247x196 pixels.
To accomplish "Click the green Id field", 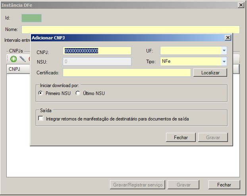I will 31,18.
